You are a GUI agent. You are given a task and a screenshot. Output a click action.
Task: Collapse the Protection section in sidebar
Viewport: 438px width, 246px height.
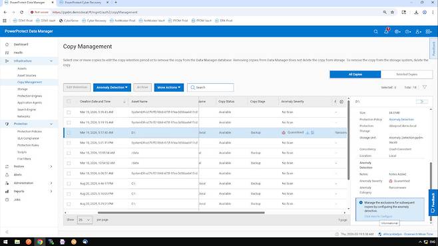pyautogui.click(x=51, y=124)
